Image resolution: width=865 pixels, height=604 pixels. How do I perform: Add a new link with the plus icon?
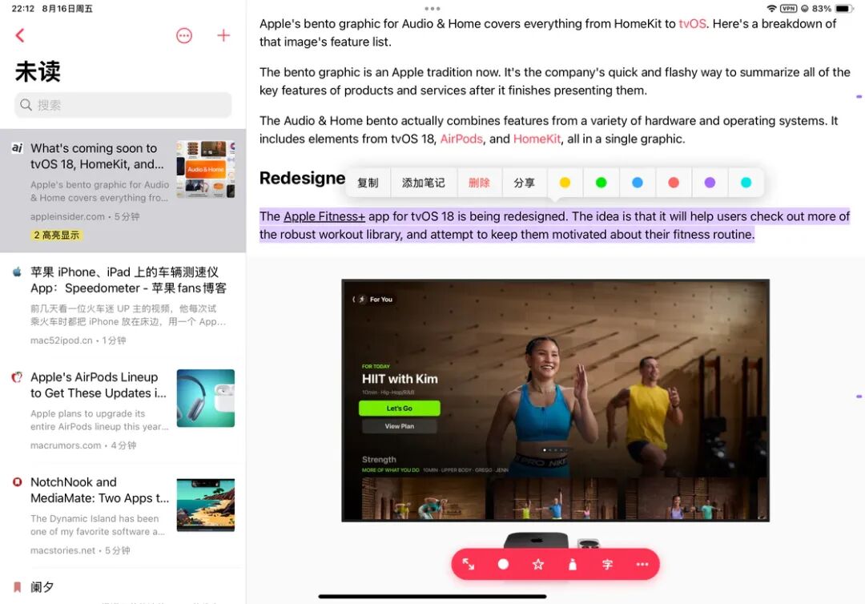pyautogui.click(x=223, y=36)
